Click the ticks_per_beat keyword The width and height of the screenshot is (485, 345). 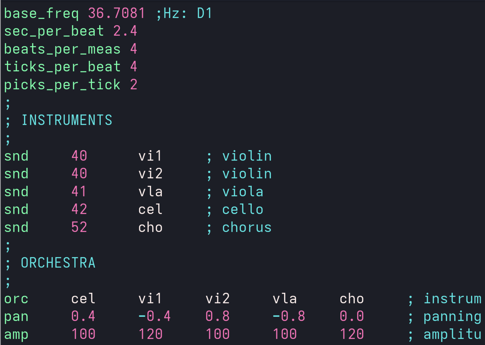tap(62, 67)
